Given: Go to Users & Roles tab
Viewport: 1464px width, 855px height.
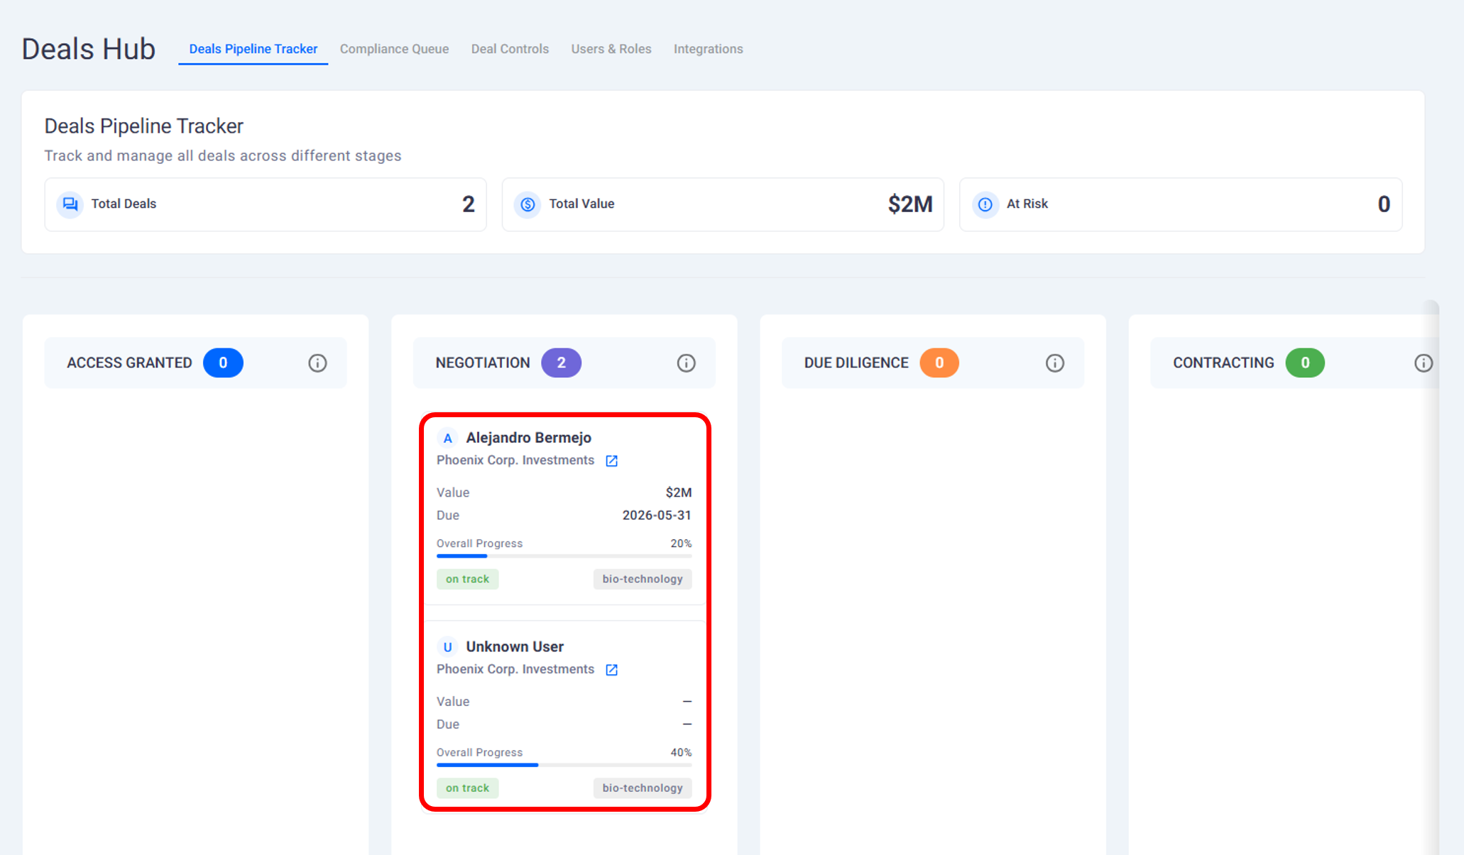Looking at the screenshot, I should click(611, 49).
